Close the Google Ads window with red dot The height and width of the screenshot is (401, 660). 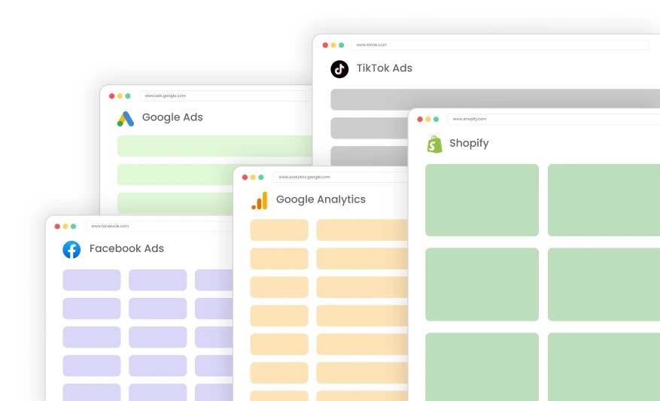pyautogui.click(x=111, y=96)
